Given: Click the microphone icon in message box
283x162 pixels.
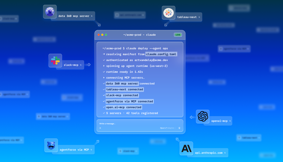Looking at the screenshot, I should (179, 128).
